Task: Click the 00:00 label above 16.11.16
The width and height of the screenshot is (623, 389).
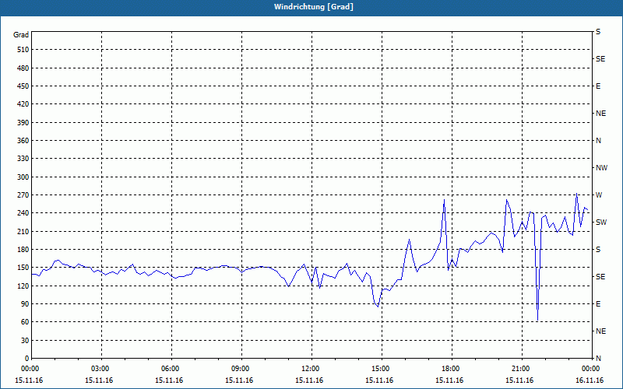Action: click(591, 369)
